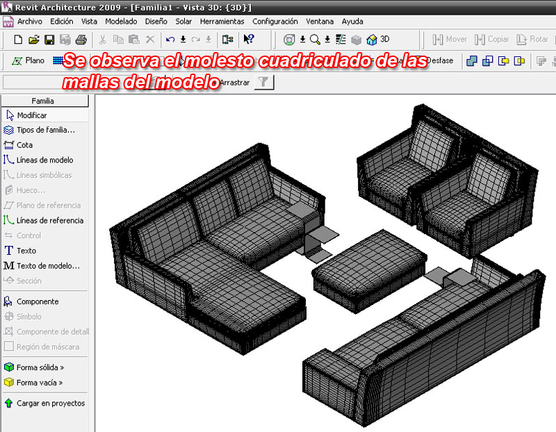Activate the Zoom lupa icon
556x432 pixels.
coord(314,40)
